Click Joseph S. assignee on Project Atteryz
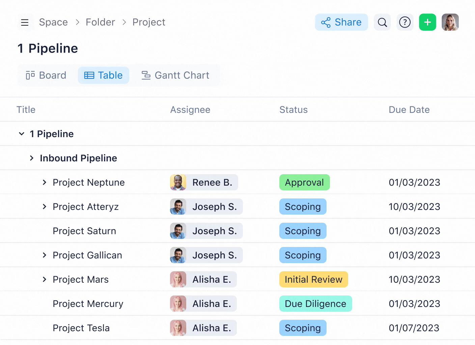Screen dimensions: 475x345 (206, 207)
